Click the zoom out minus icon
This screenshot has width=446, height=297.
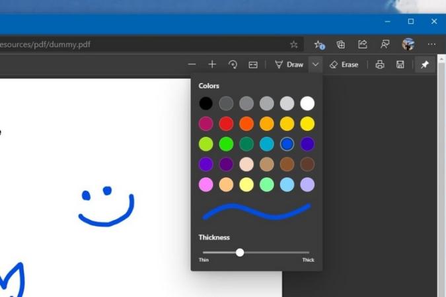tap(192, 65)
